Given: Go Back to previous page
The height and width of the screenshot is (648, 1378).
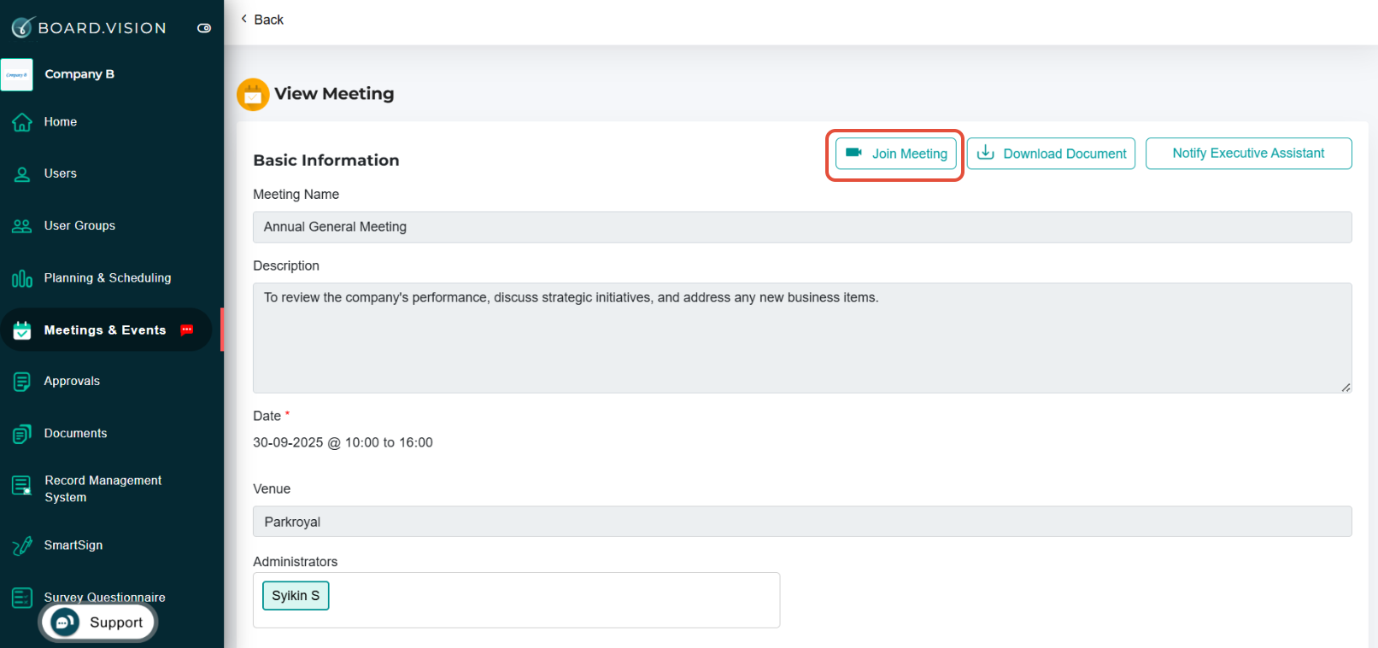Looking at the screenshot, I should tap(261, 19).
